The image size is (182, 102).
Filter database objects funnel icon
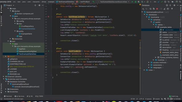tap(172, 9)
